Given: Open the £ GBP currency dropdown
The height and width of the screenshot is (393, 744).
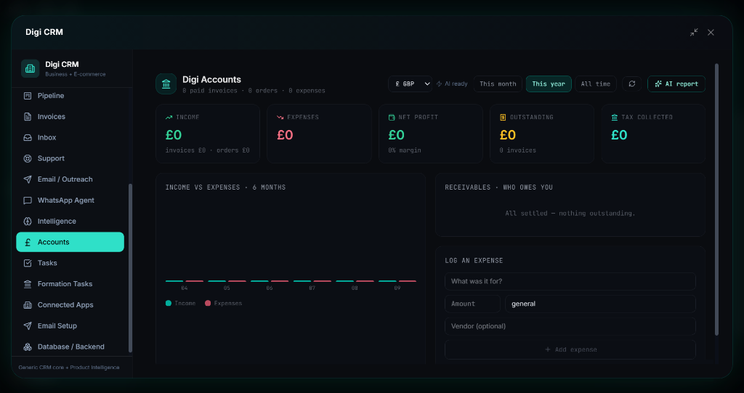Looking at the screenshot, I should [410, 84].
